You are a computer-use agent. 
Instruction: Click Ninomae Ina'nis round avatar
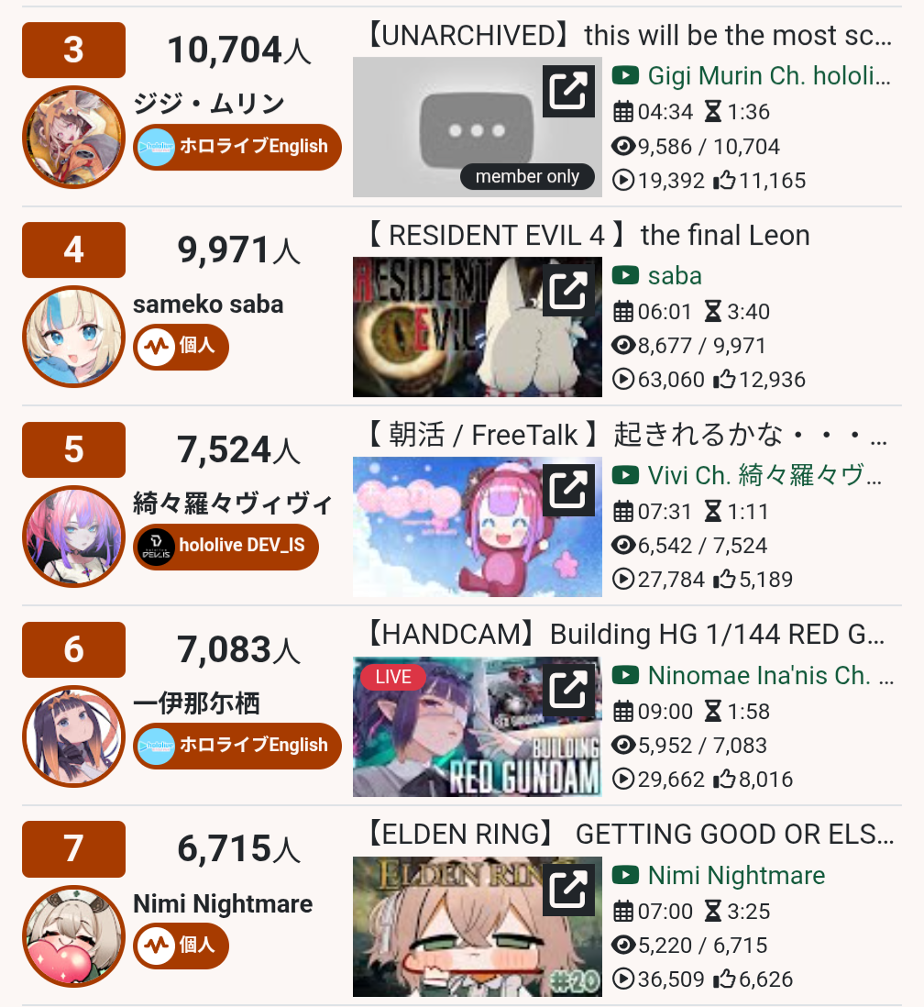click(x=74, y=736)
